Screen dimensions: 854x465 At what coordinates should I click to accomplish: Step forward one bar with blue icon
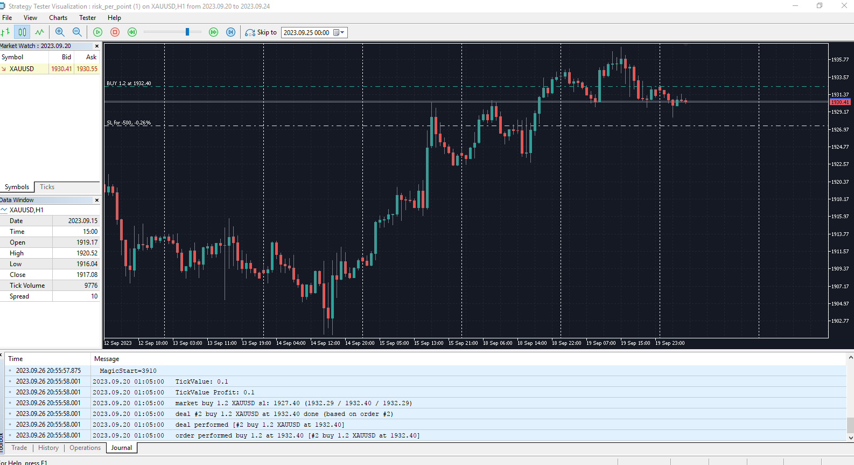tap(230, 32)
